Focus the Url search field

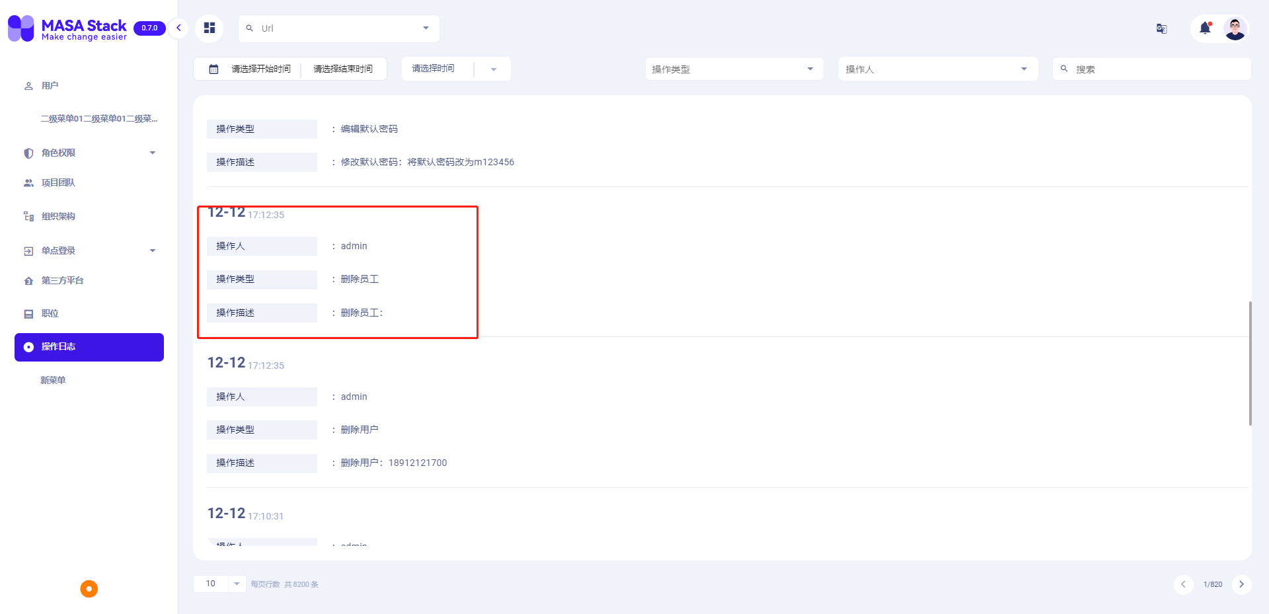(337, 28)
